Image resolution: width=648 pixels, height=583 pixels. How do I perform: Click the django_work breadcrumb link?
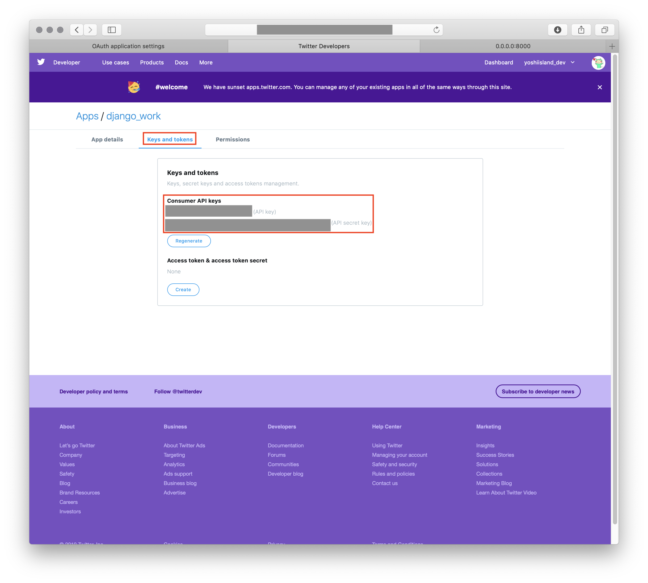pos(133,116)
